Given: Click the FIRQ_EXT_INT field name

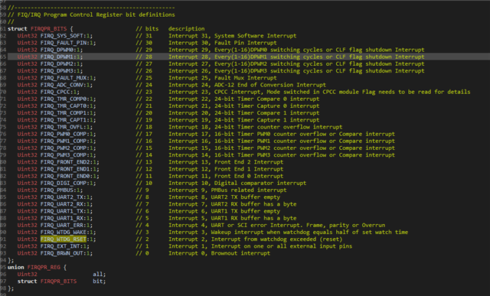Looking at the screenshot, I should tap(61, 246).
